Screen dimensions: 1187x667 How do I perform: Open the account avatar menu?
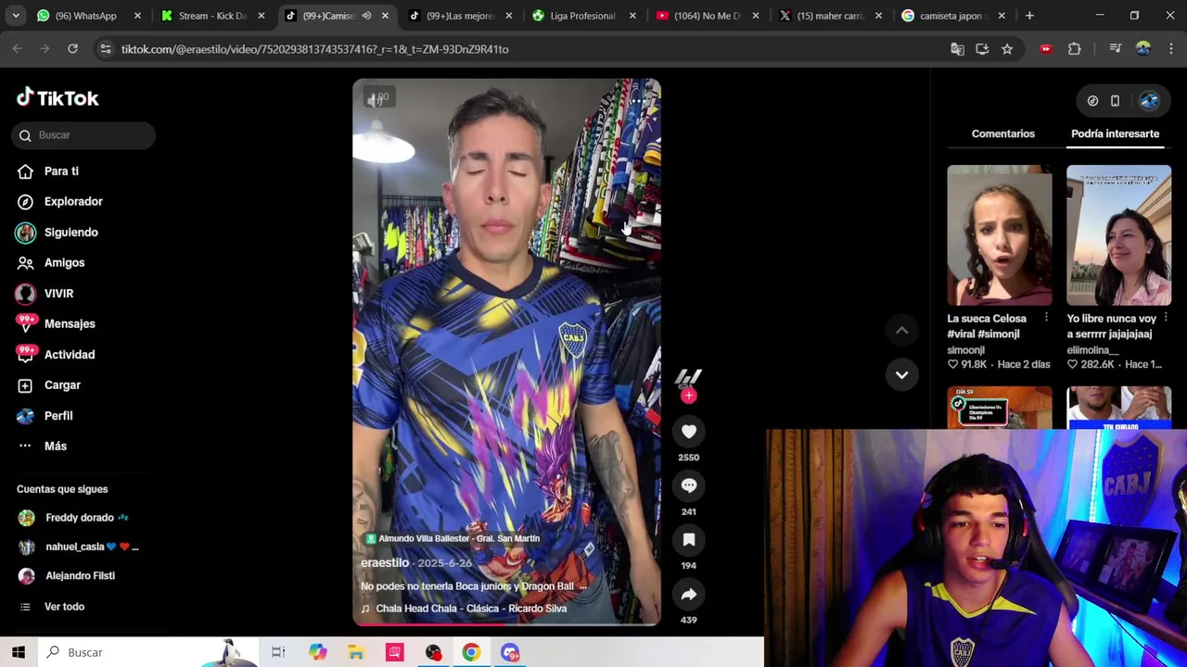(x=1149, y=101)
